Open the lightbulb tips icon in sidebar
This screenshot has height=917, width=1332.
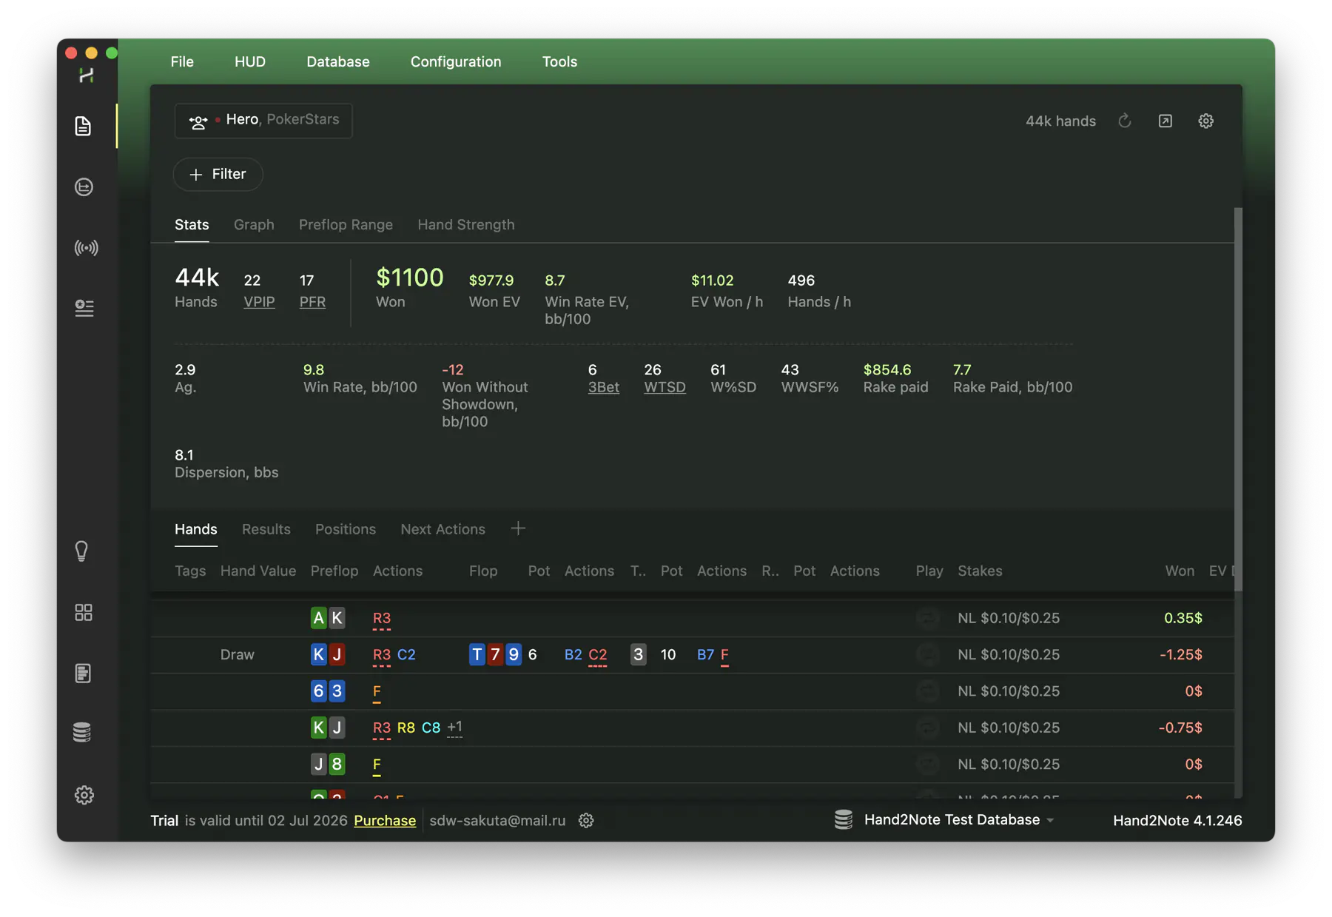tap(82, 551)
